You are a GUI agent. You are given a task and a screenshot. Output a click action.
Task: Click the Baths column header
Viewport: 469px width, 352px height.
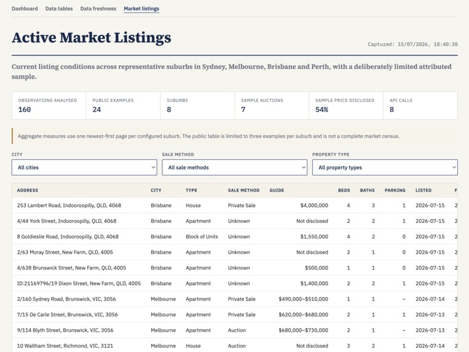click(x=368, y=190)
